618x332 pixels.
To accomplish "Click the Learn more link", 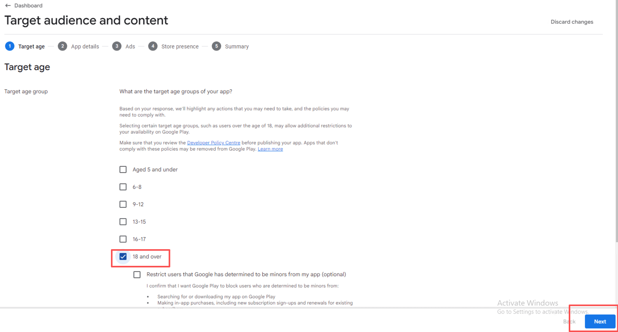I will pos(270,149).
